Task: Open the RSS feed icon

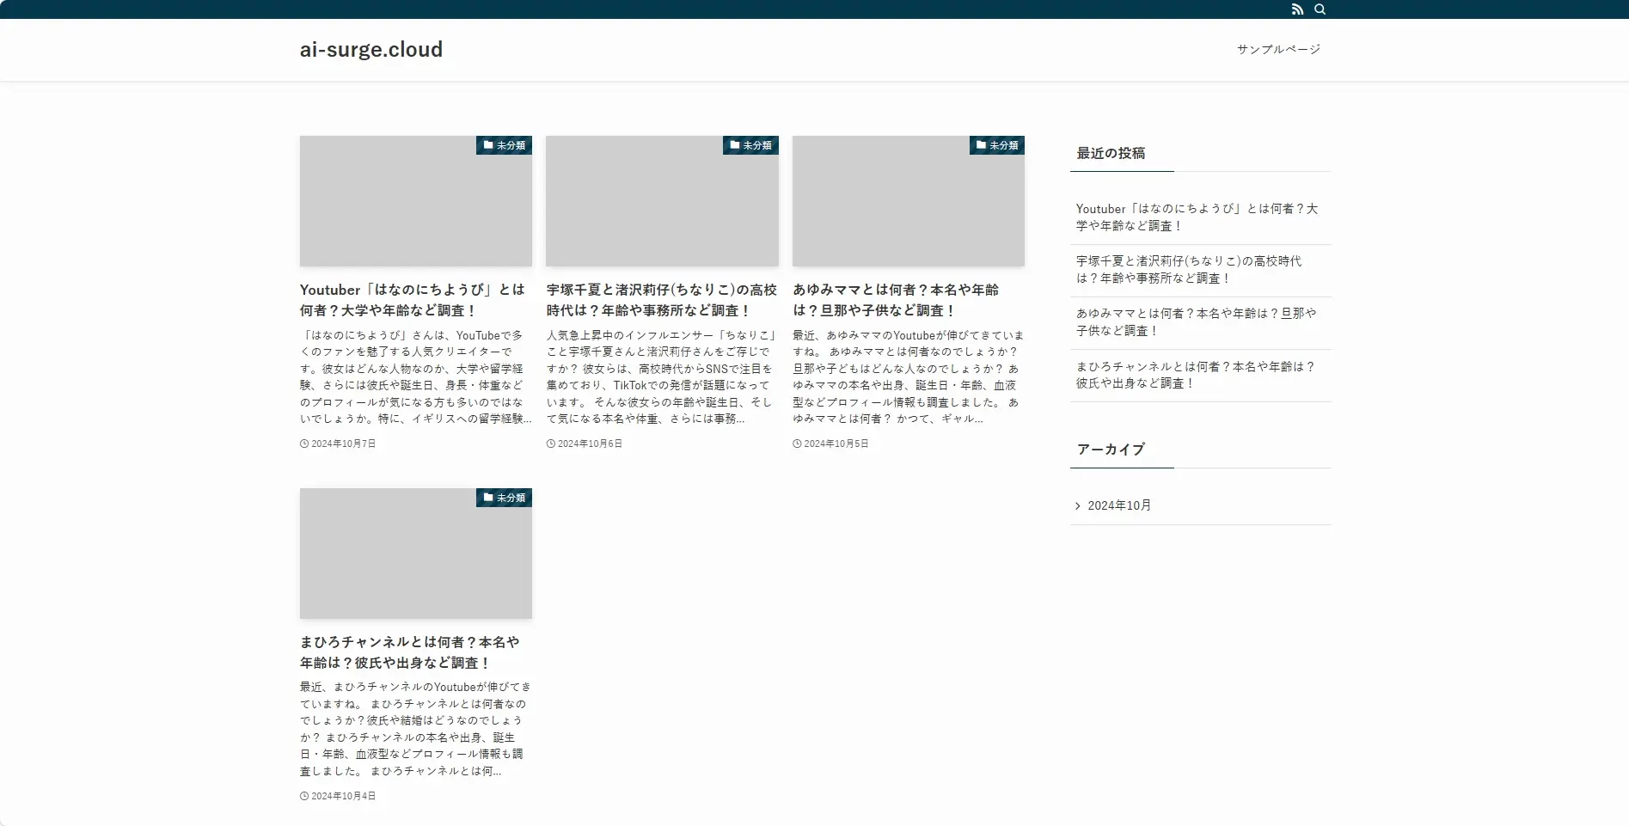Action: coord(1298,9)
